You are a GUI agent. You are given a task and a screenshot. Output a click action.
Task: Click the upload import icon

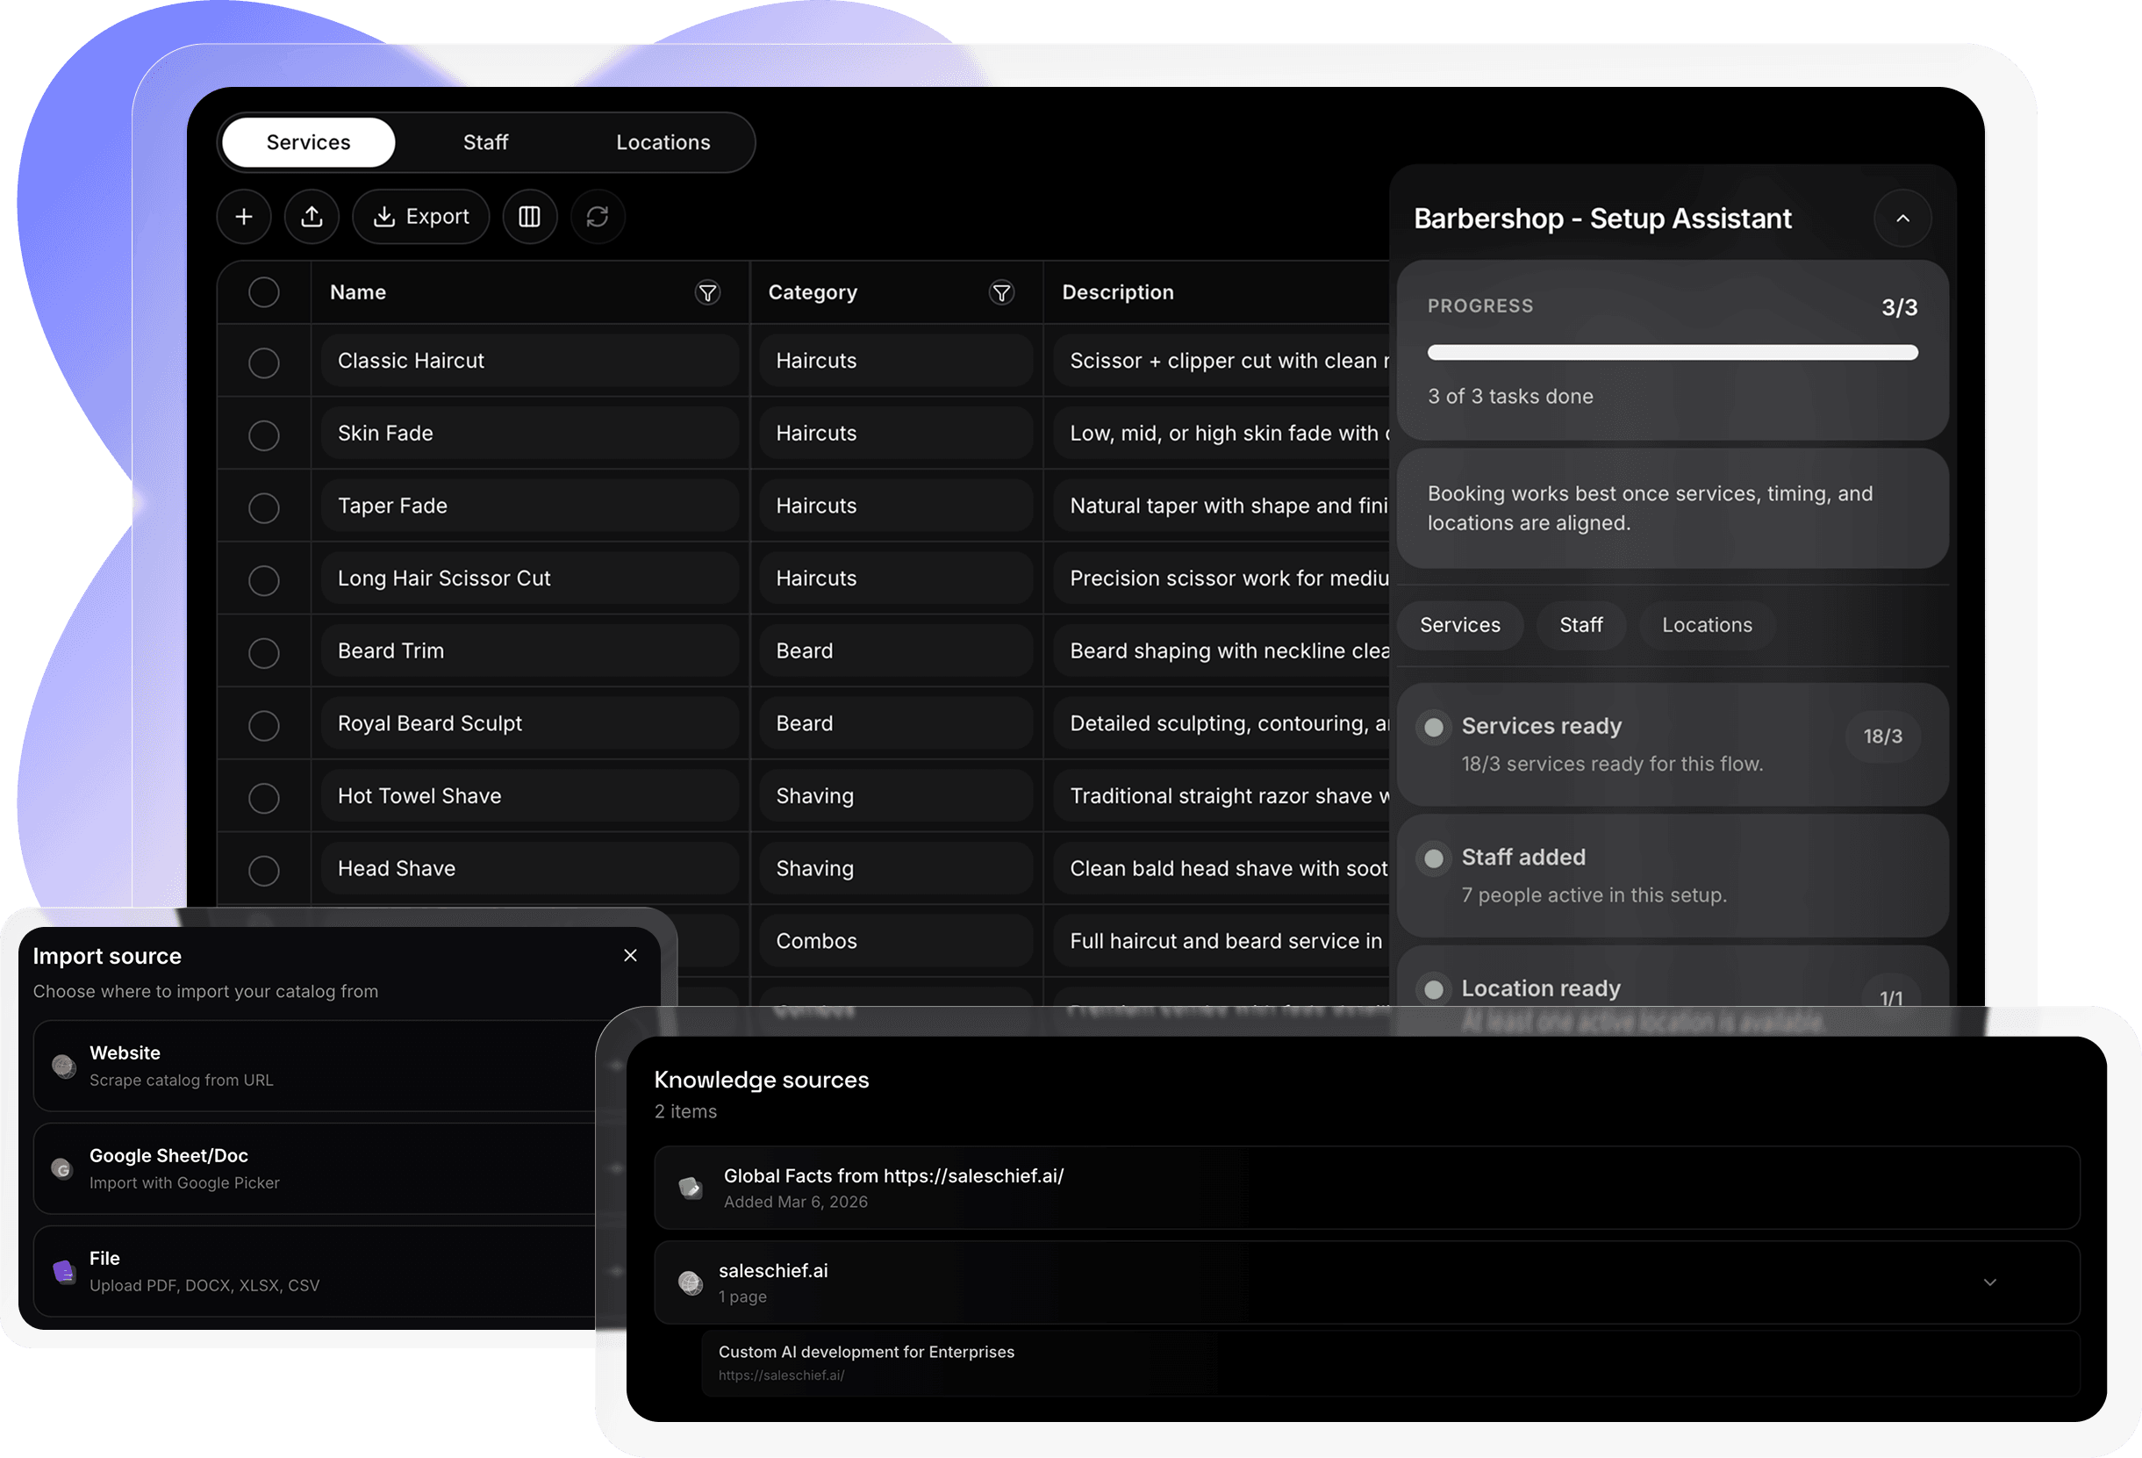pyautogui.click(x=312, y=217)
